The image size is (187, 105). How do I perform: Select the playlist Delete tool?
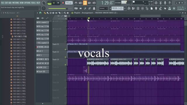point(51,13)
